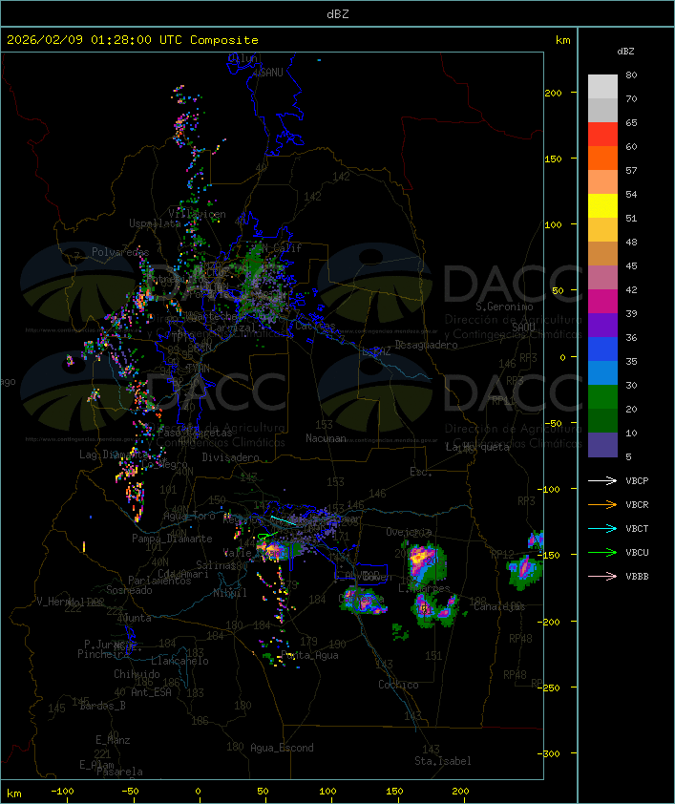
Task: Click the Sta.Isabel map label
Action: (443, 761)
